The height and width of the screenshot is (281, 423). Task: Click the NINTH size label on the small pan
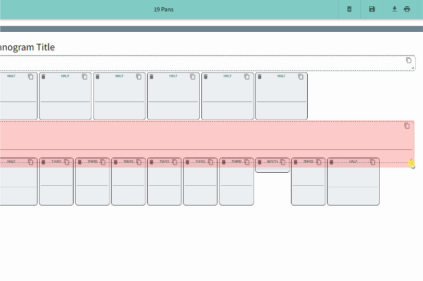pyautogui.click(x=272, y=162)
